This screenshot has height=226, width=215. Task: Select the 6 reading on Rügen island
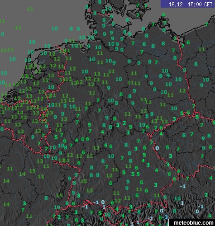164,14
